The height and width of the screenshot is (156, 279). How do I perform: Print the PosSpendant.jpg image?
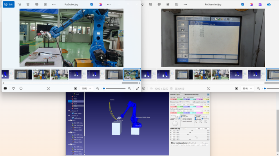click(x=159, y=4)
